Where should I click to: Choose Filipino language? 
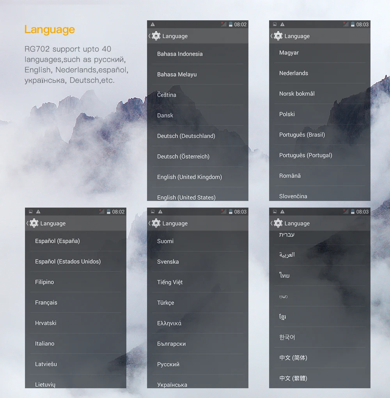(76, 282)
